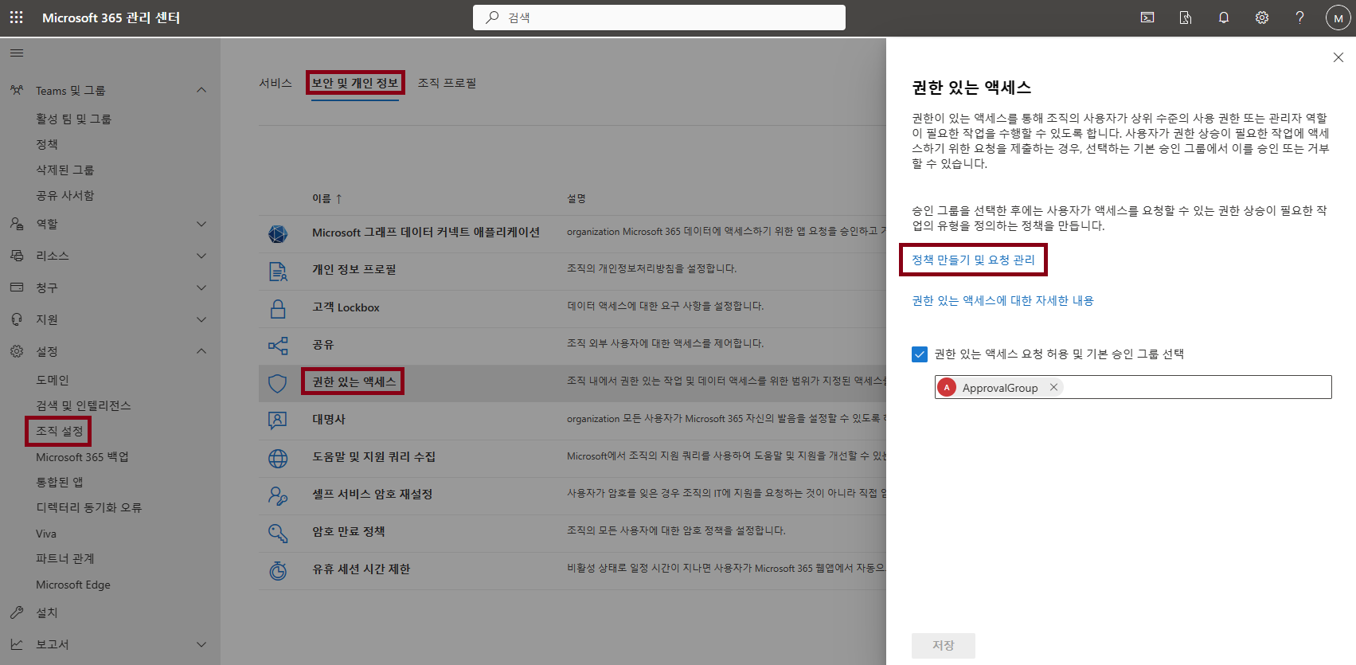This screenshot has height=665, width=1356.
Task: Open help question mark icon
Action: (x=1299, y=18)
